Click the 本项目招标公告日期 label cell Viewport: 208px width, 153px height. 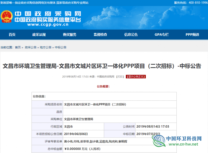[x=47, y=134]
